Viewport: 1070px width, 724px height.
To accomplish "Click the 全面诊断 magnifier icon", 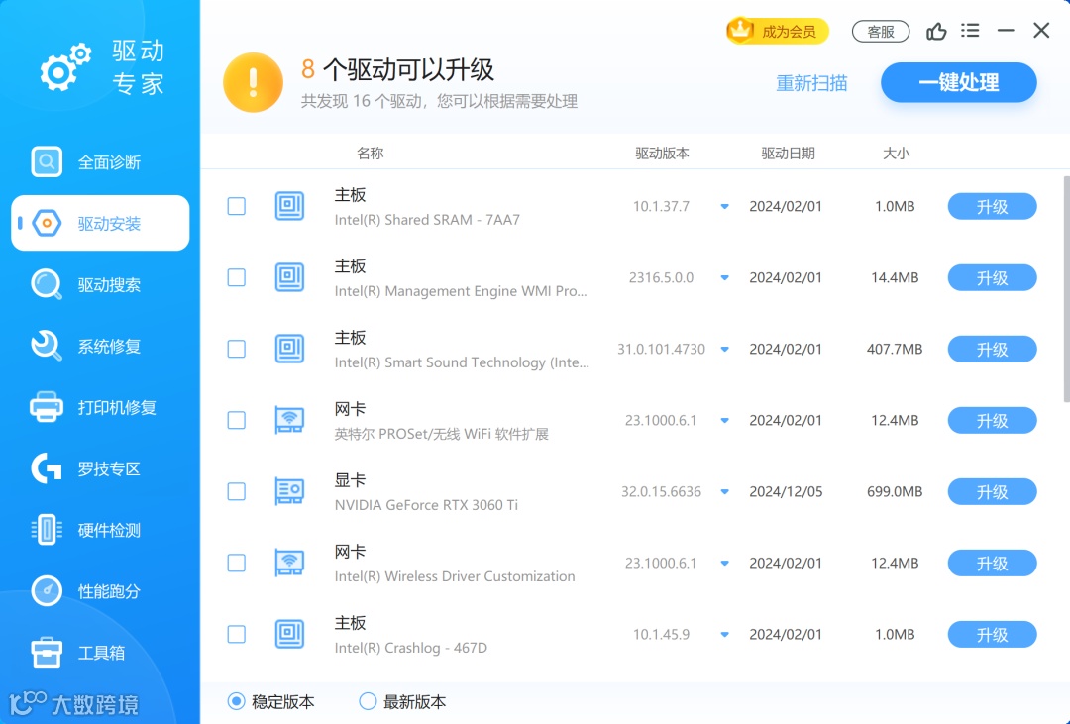I will click(47, 162).
